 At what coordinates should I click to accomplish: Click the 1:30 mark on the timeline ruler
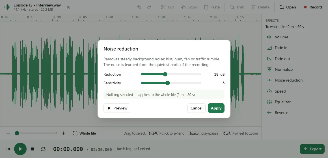coord(161,17)
